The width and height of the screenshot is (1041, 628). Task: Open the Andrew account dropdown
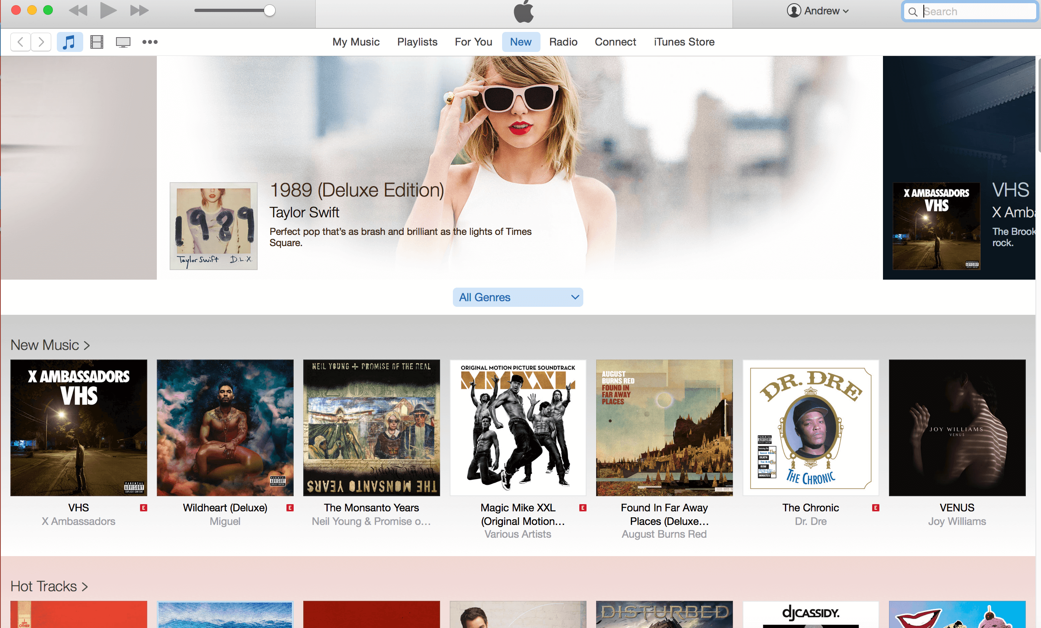[817, 10]
